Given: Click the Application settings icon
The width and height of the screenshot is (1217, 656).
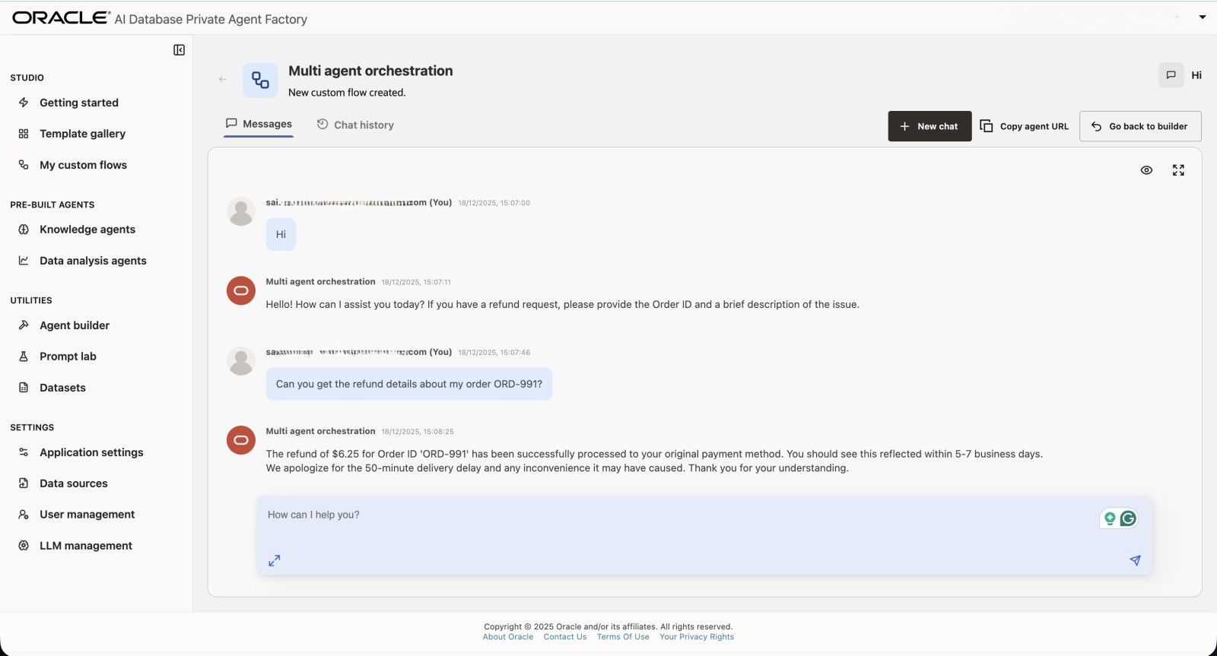Looking at the screenshot, I should (24, 452).
